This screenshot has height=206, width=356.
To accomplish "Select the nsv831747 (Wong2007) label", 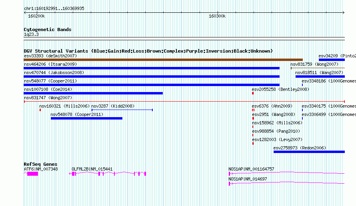I will pos(48,98).
